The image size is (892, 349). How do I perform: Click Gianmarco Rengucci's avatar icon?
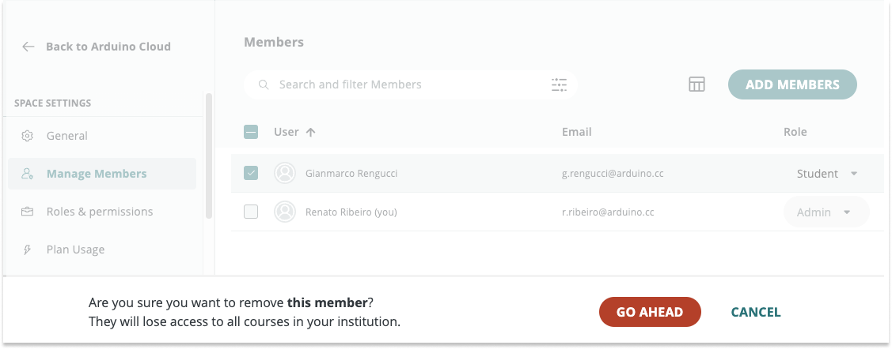tap(284, 173)
